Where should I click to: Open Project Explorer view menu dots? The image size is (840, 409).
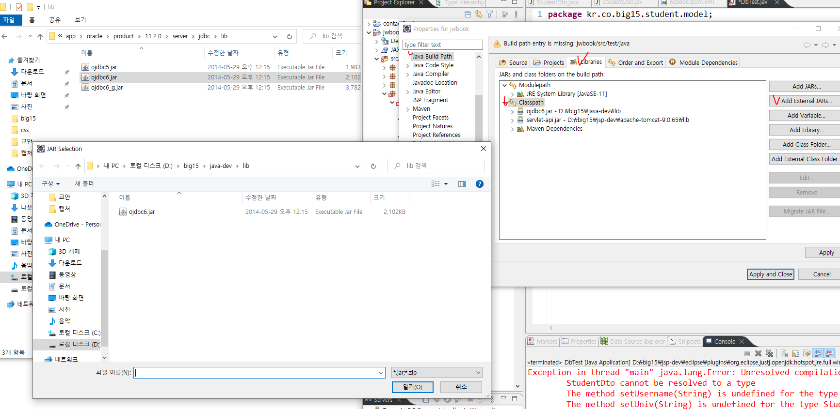516,15
